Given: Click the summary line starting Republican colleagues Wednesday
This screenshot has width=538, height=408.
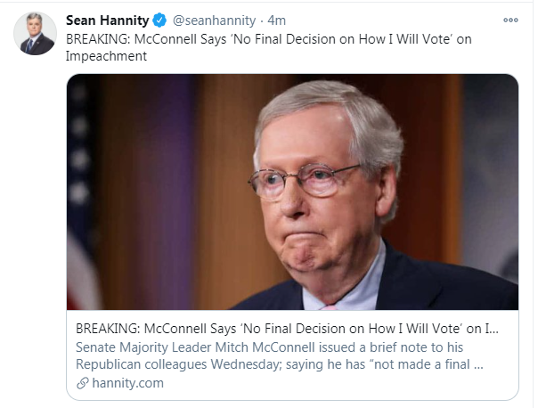Looking at the screenshot, I should (x=267, y=363).
